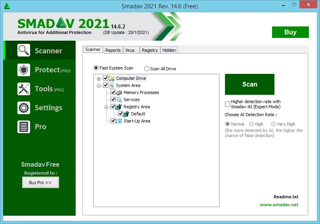Open the Pro sidebar section

coord(40,127)
